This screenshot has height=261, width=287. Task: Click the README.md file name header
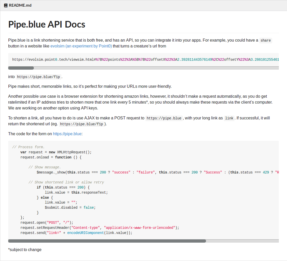pyautogui.click(x=20, y=6)
